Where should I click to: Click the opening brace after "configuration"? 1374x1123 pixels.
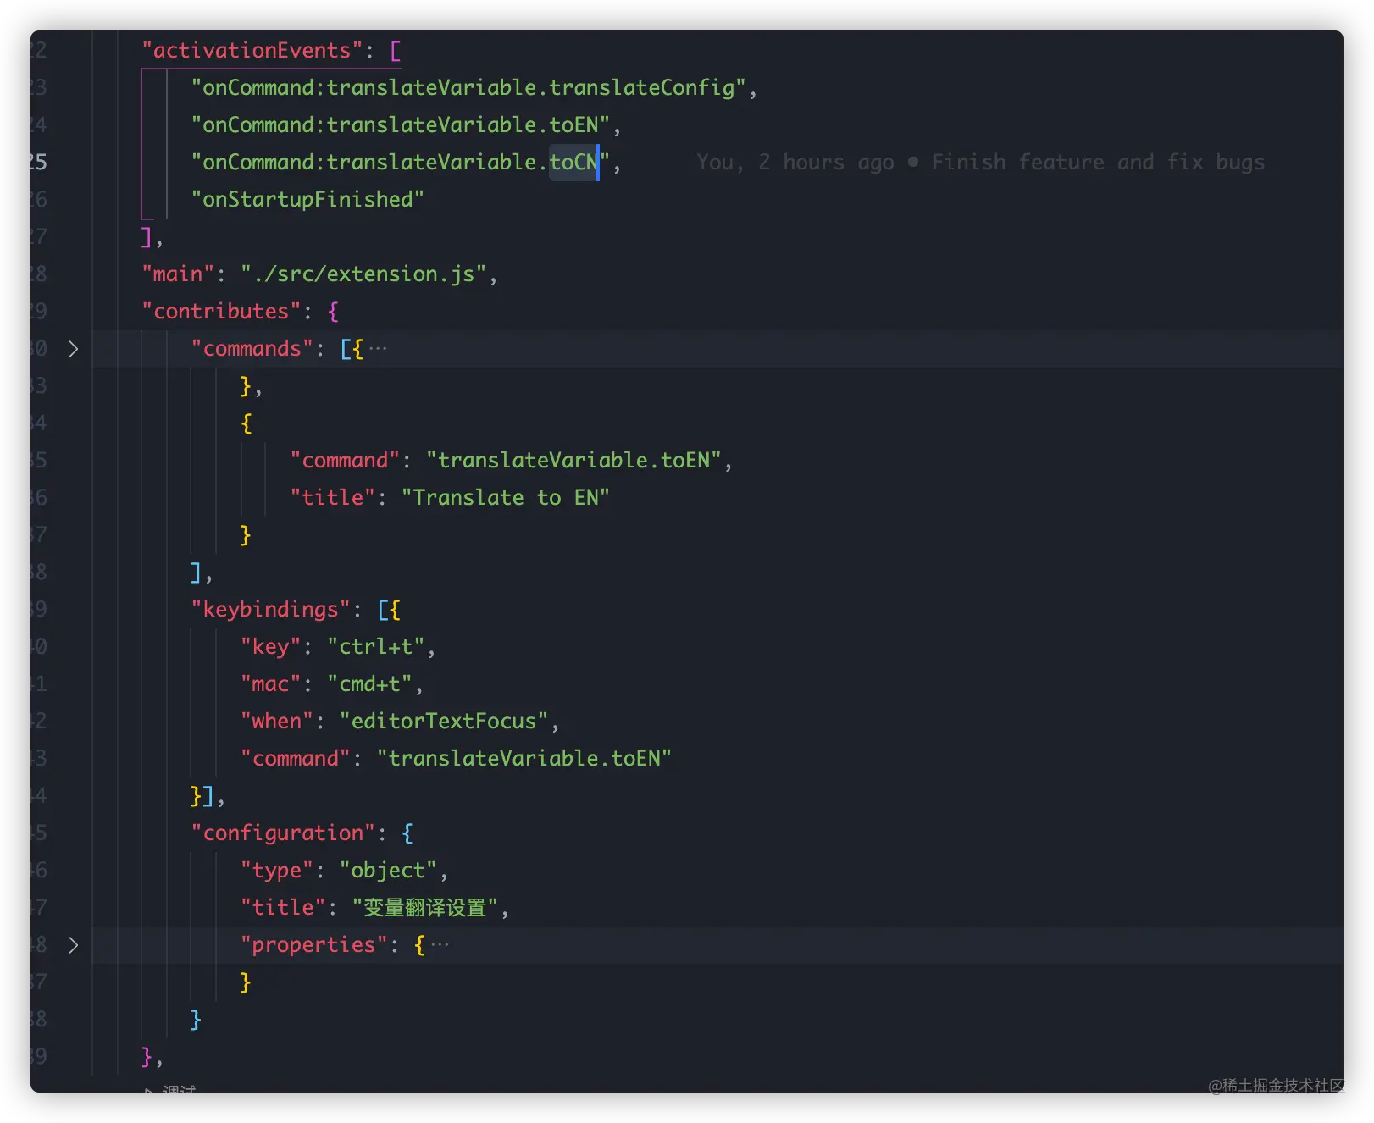pos(407,833)
